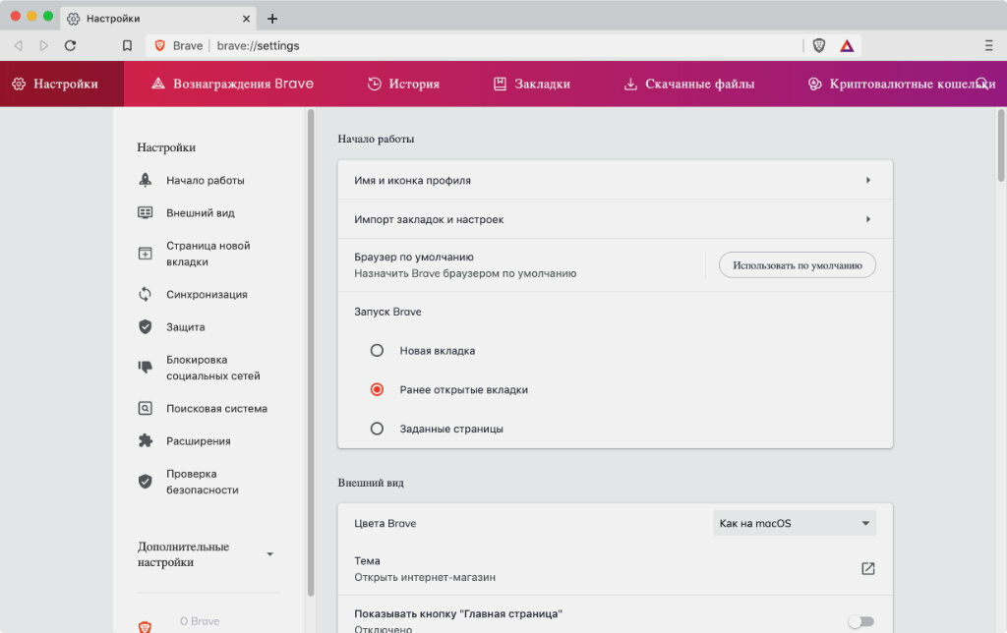The width and height of the screenshot is (1007, 633).
Task: Click the Проверка безопасности shield icon
Action: coord(146,482)
